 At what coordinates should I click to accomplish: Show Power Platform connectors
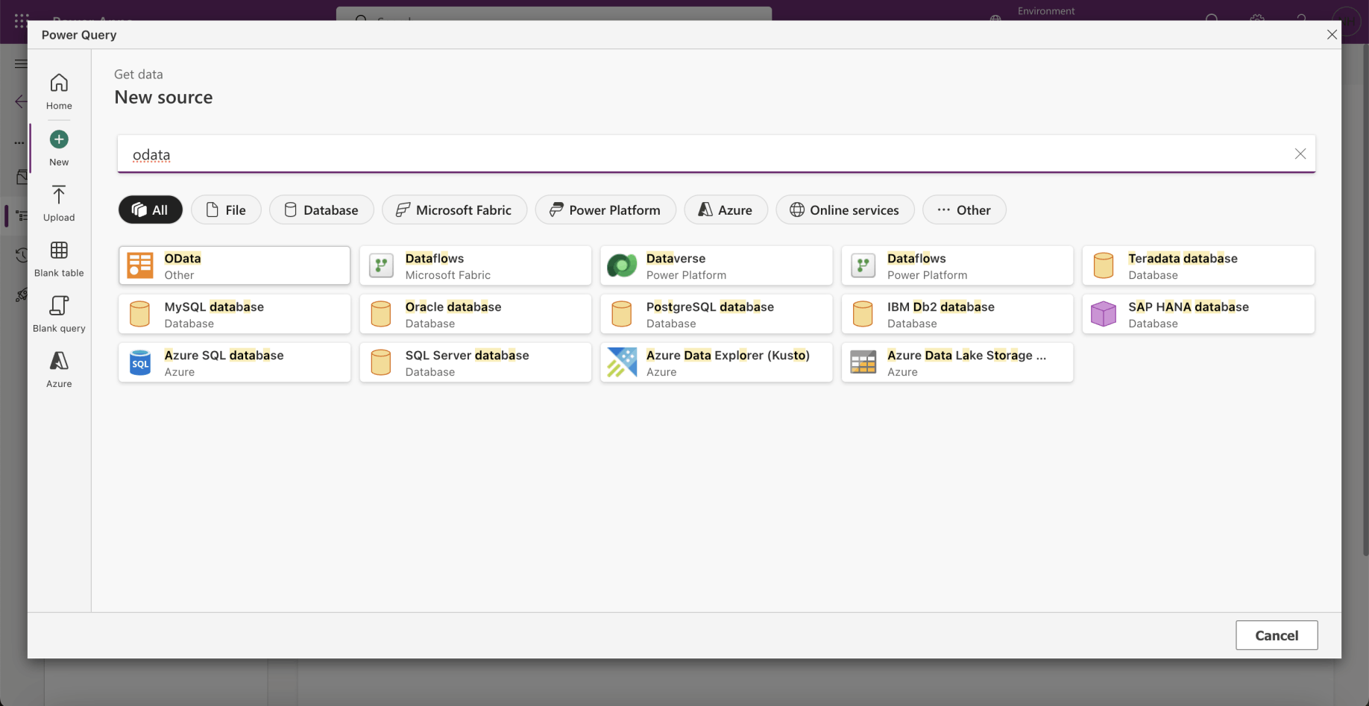point(605,210)
